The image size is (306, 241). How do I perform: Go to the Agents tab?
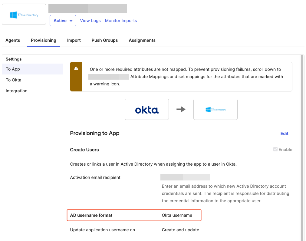(13, 40)
